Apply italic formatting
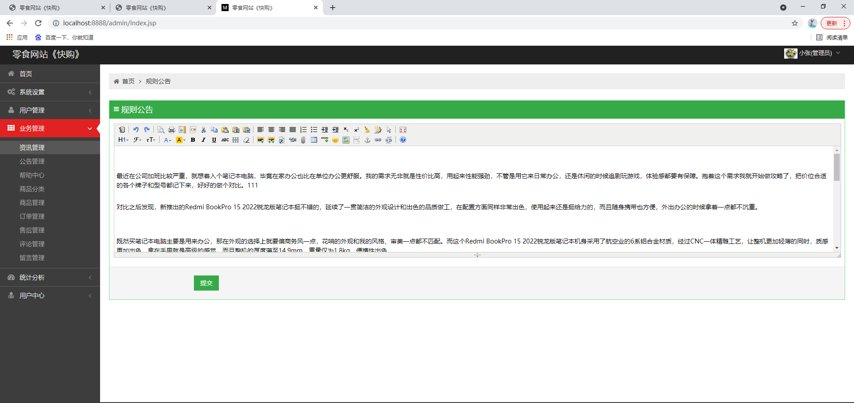Screen dimensions: 854x403 tap(204, 140)
